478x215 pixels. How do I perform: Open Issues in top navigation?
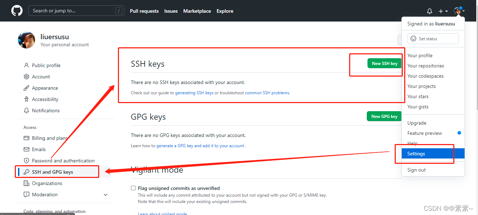pos(171,11)
